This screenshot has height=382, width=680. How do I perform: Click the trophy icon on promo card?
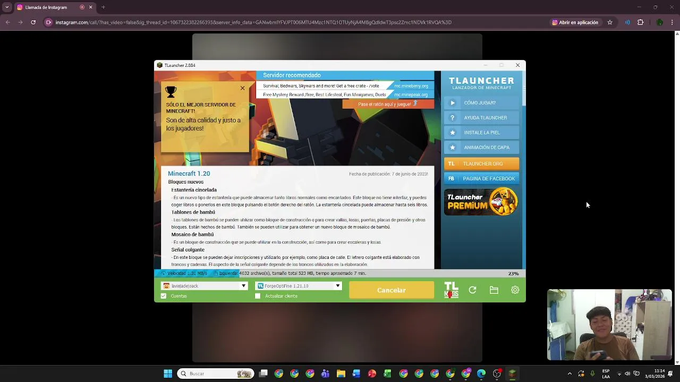point(171,92)
